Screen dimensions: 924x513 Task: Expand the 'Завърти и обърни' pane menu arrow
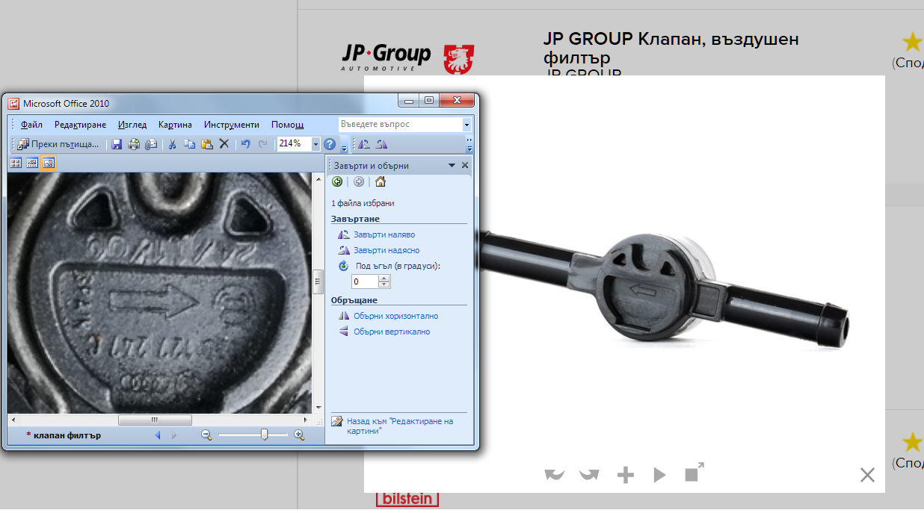[452, 166]
